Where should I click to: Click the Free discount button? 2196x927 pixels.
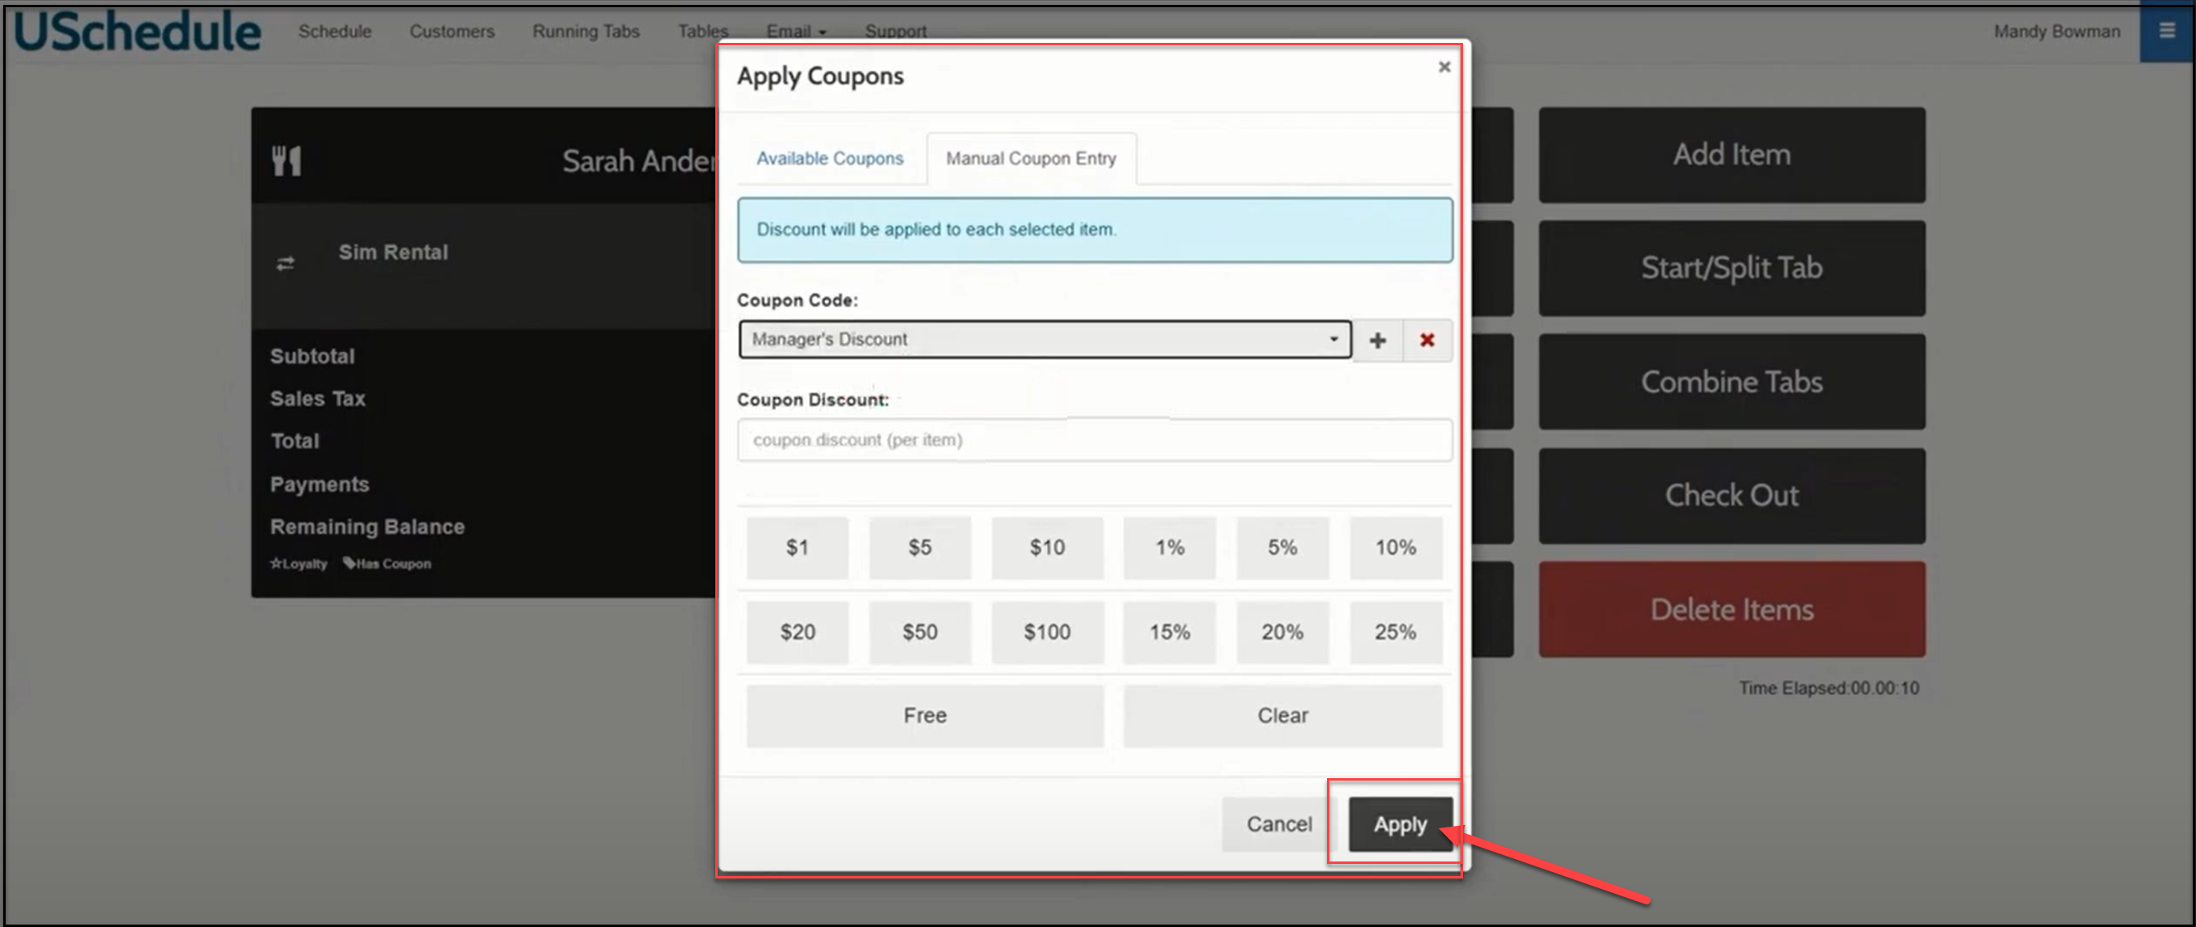[x=924, y=716]
